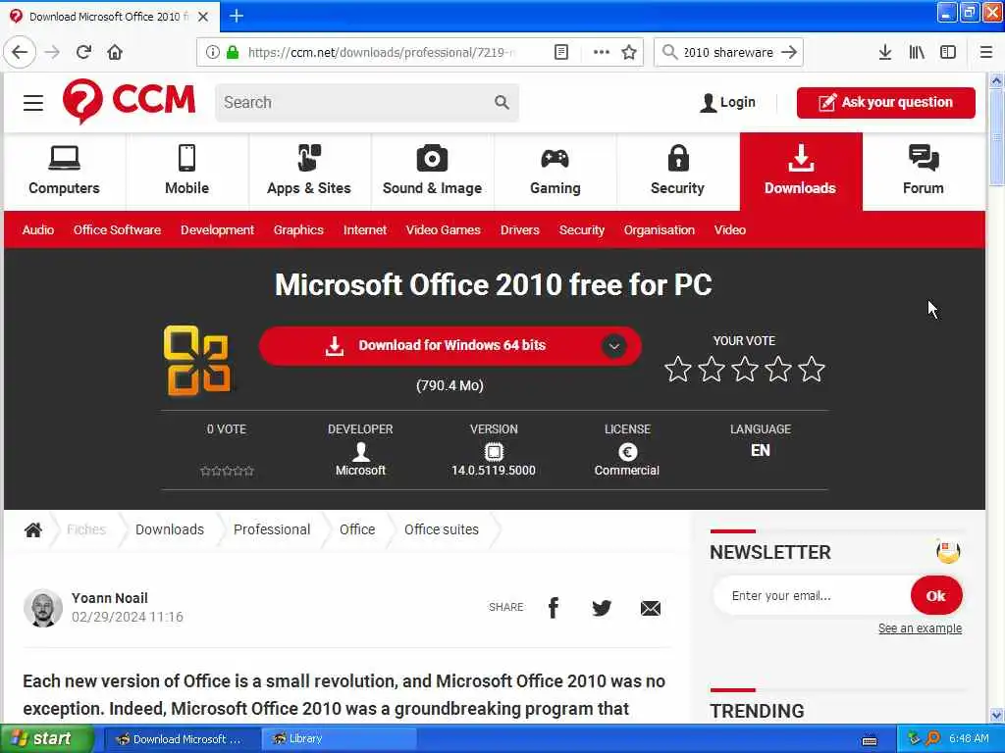Open the See an example link

[x=920, y=628]
